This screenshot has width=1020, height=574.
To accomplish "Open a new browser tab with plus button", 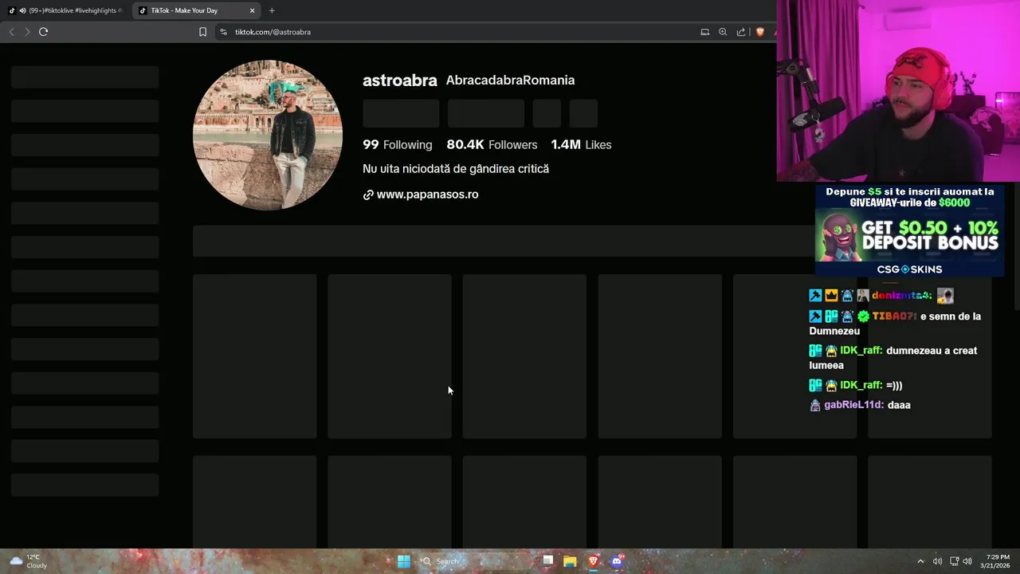I will coord(272,10).
